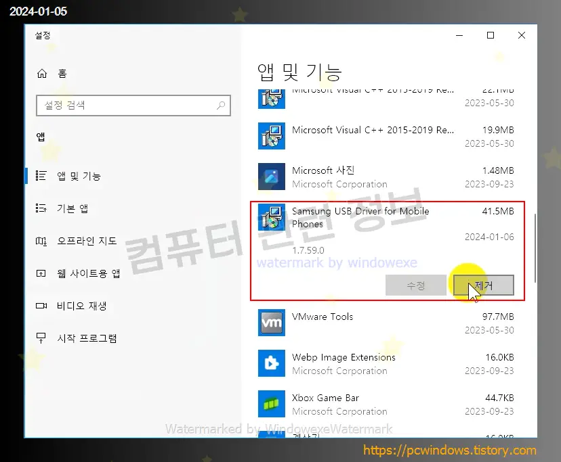Close the 설정 window
The width and height of the screenshot is (561, 462).
pyautogui.click(x=522, y=35)
